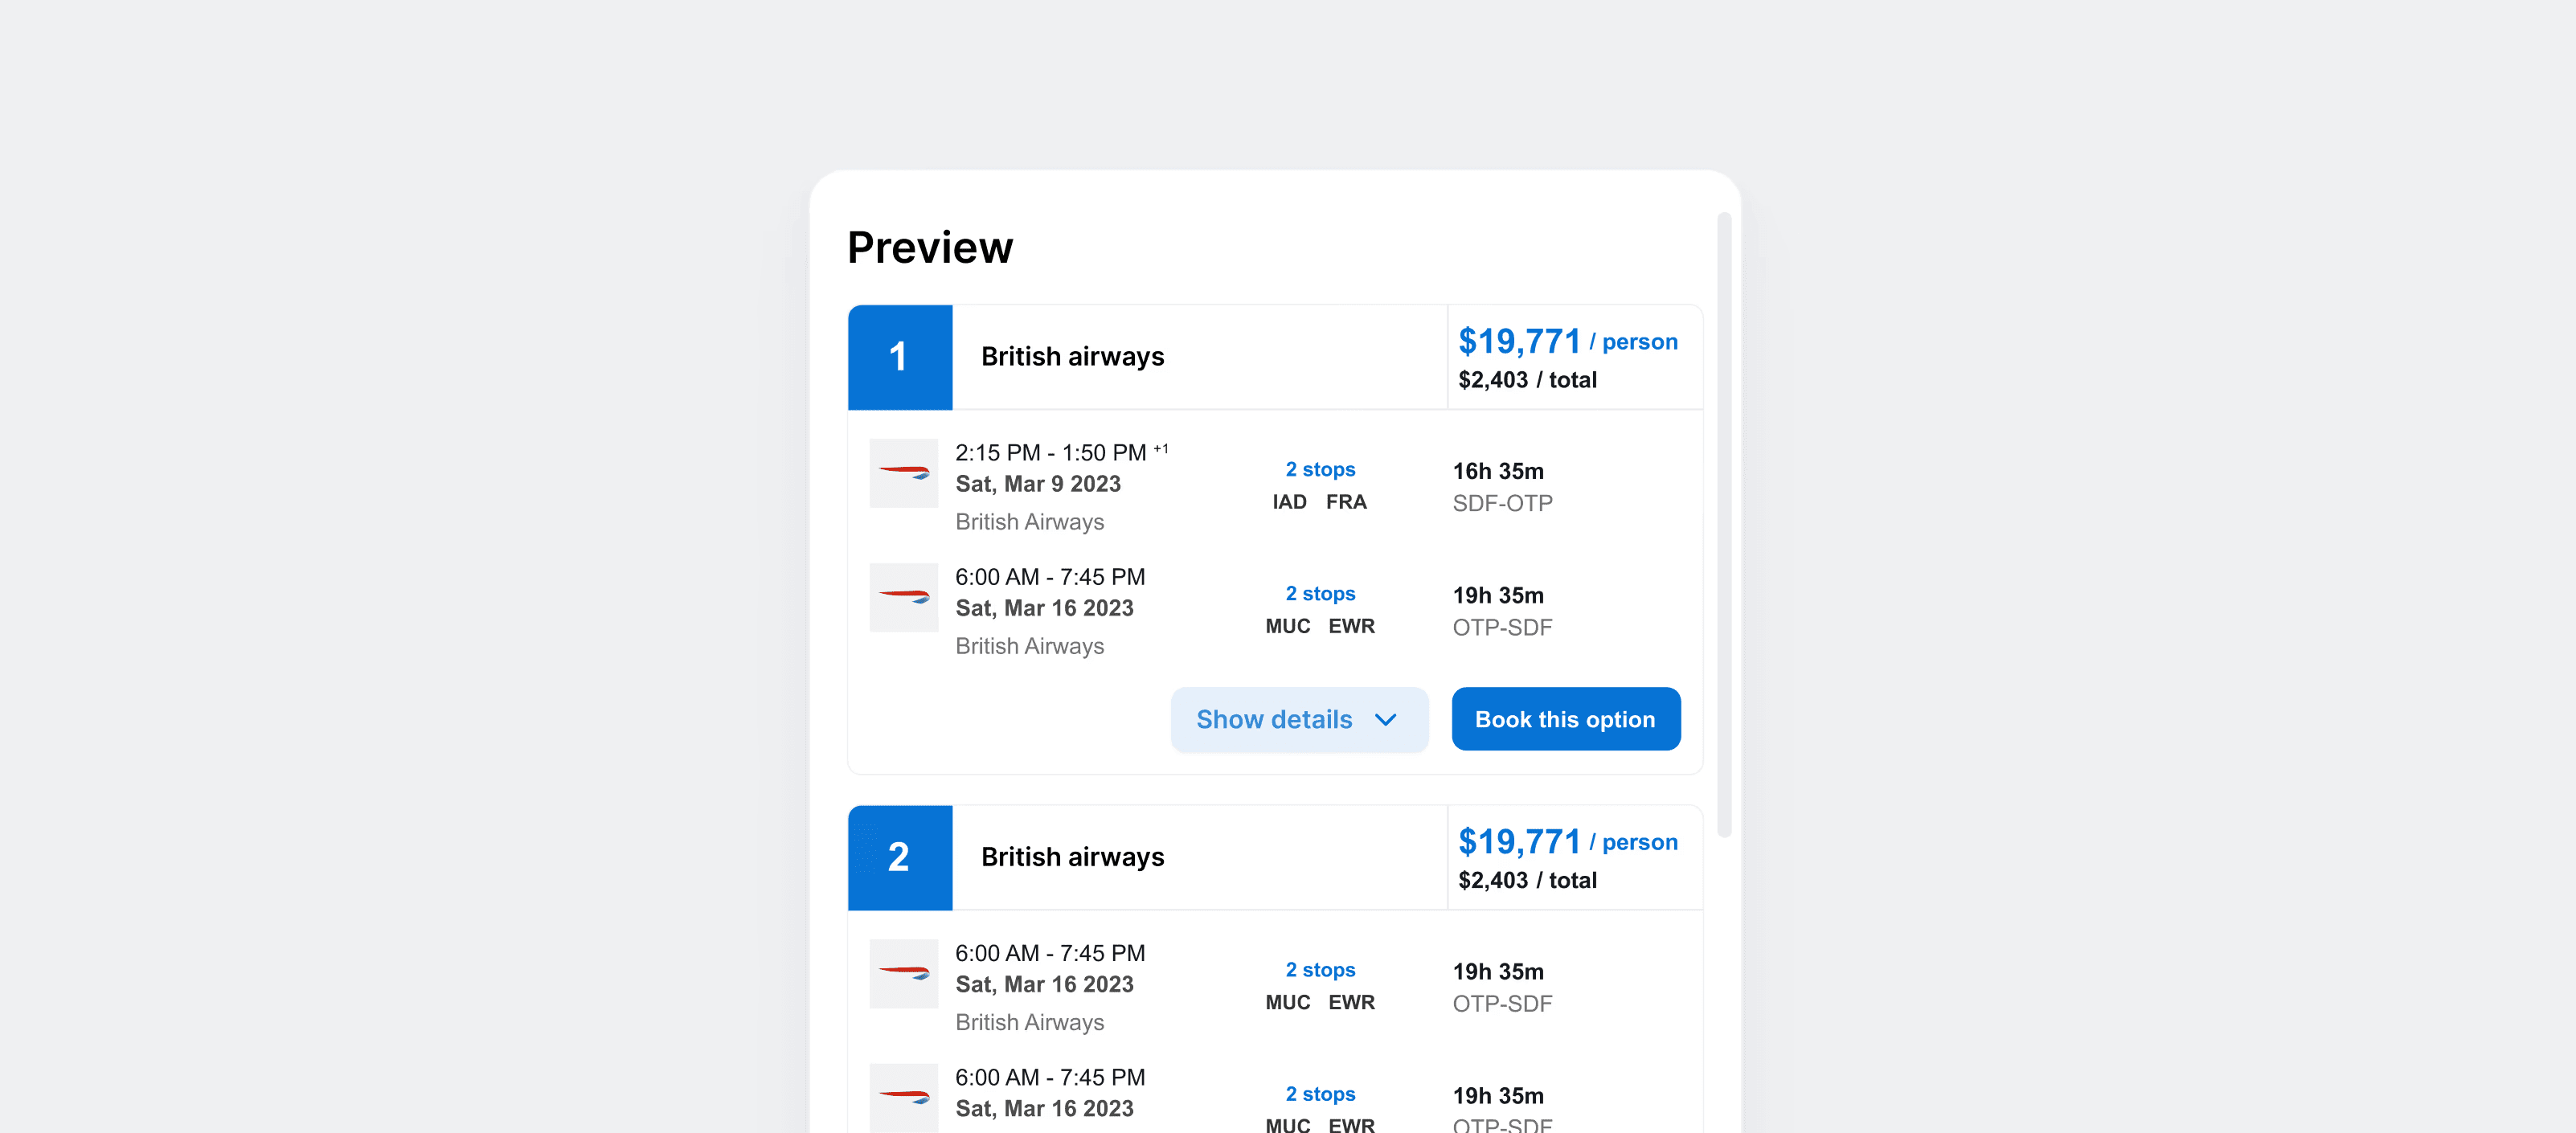Click airline logo on option 2 first flight
The image size is (2576, 1133).
coord(903,973)
